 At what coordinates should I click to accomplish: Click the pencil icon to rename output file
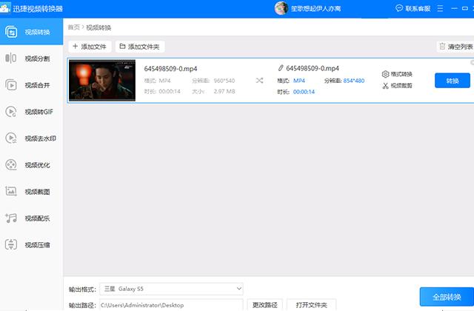coord(280,68)
